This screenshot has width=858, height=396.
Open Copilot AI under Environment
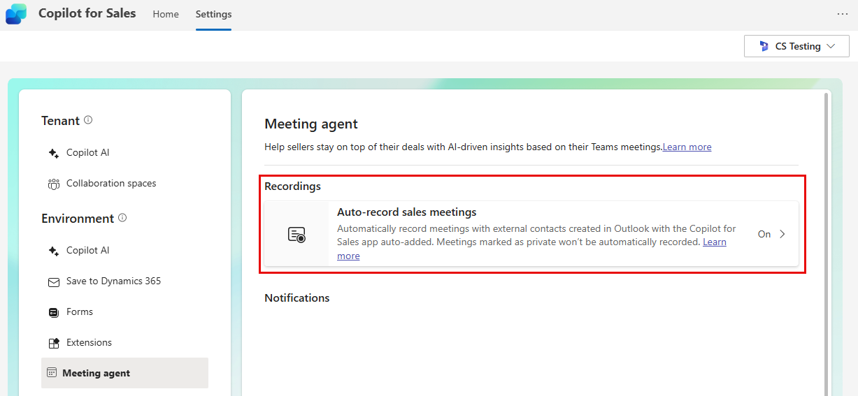pyautogui.click(x=88, y=251)
